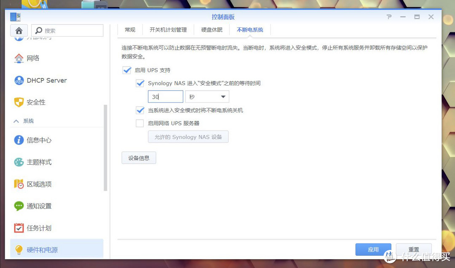
Task: Open the DHCP Server icon
Action: (19, 80)
